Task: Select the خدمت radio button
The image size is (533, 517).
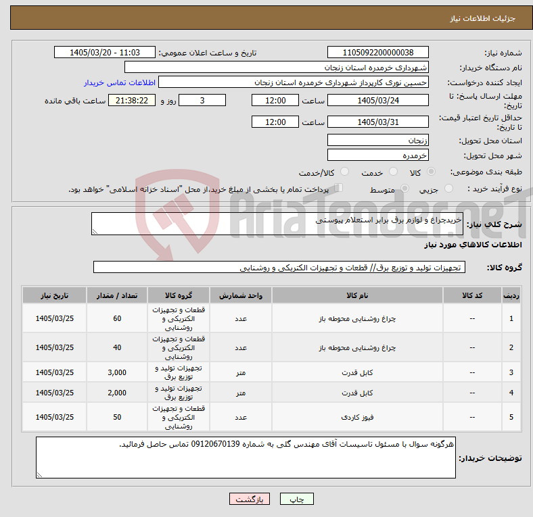Action: (x=393, y=172)
